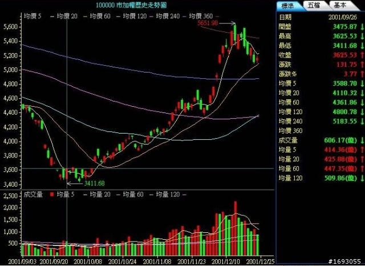Click the 收盤 value 3625.53

click(344, 55)
